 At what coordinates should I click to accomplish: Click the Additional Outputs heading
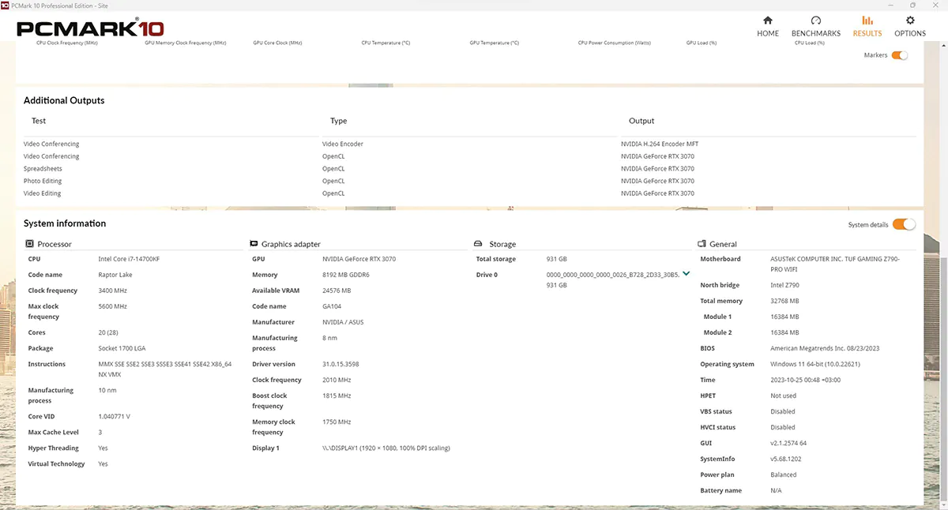64,100
